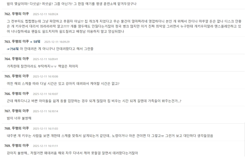The image size is (245, 157).
Task: Click the timestamp 2025-12-11 16:09:29
Action: (57, 42)
